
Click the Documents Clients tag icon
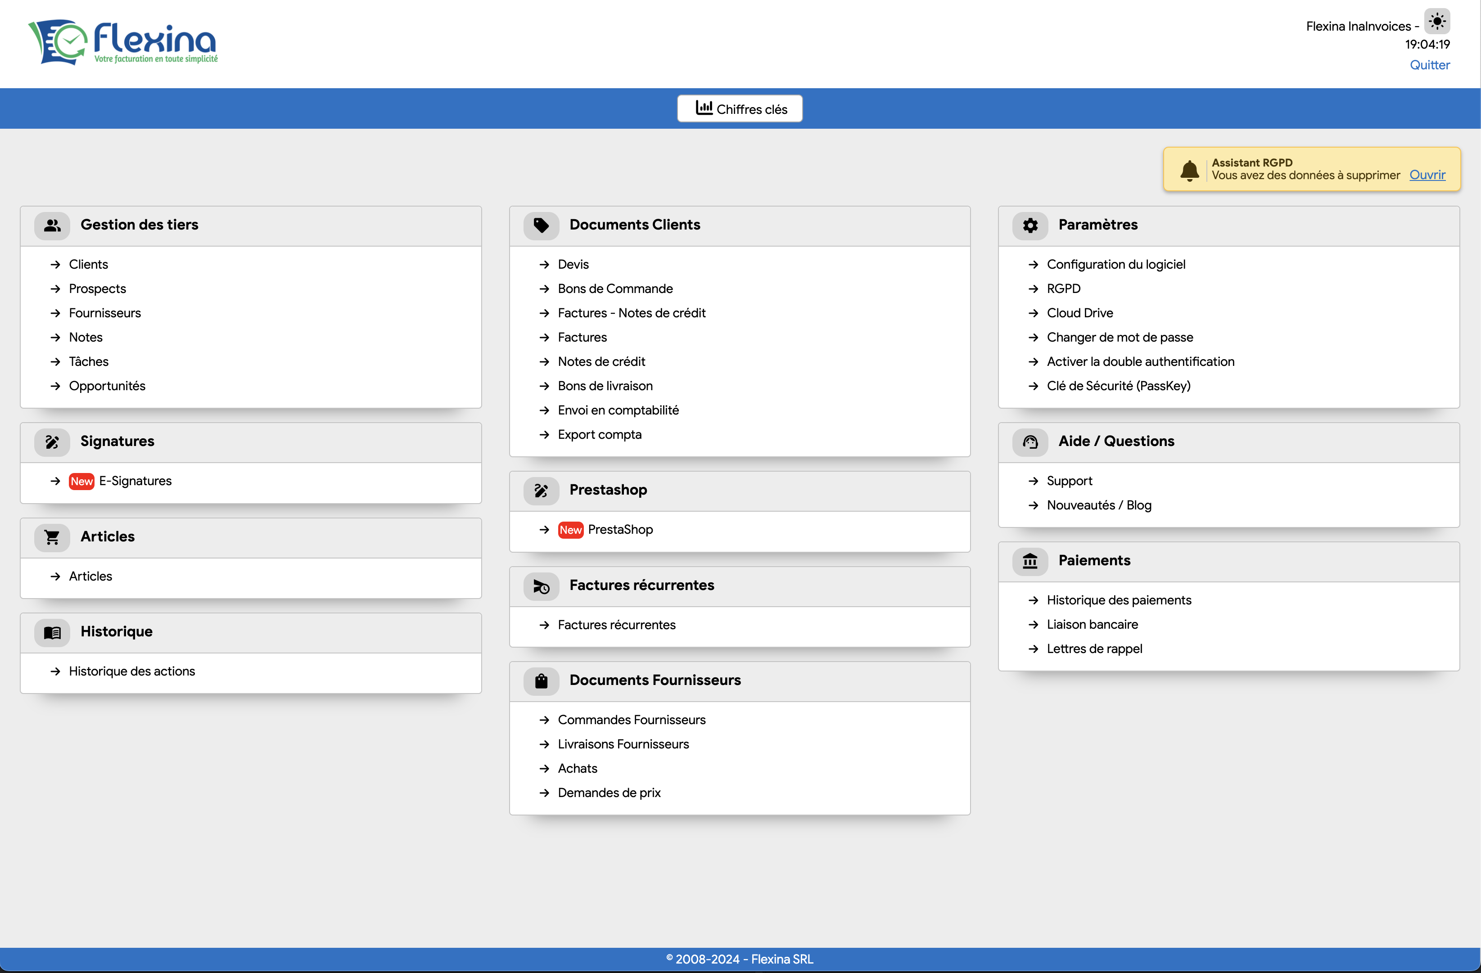point(542,225)
